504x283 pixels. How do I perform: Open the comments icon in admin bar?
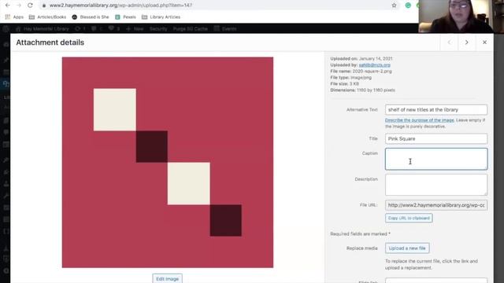pos(97,29)
